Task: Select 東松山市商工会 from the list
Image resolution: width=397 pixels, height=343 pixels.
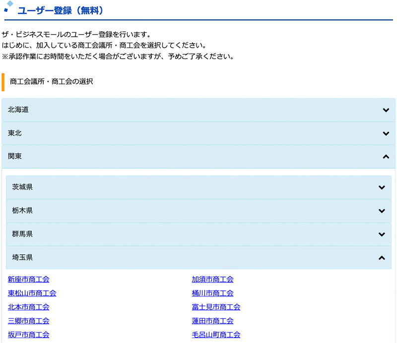Action: pos(32,293)
